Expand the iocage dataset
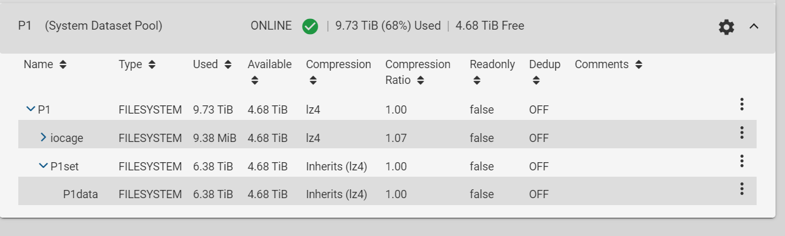 tap(44, 137)
